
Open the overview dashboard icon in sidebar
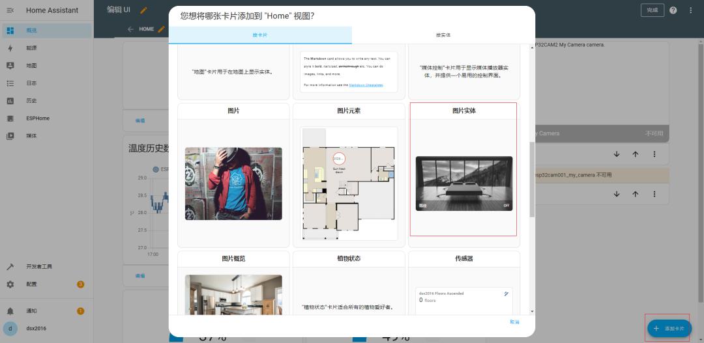(10, 31)
